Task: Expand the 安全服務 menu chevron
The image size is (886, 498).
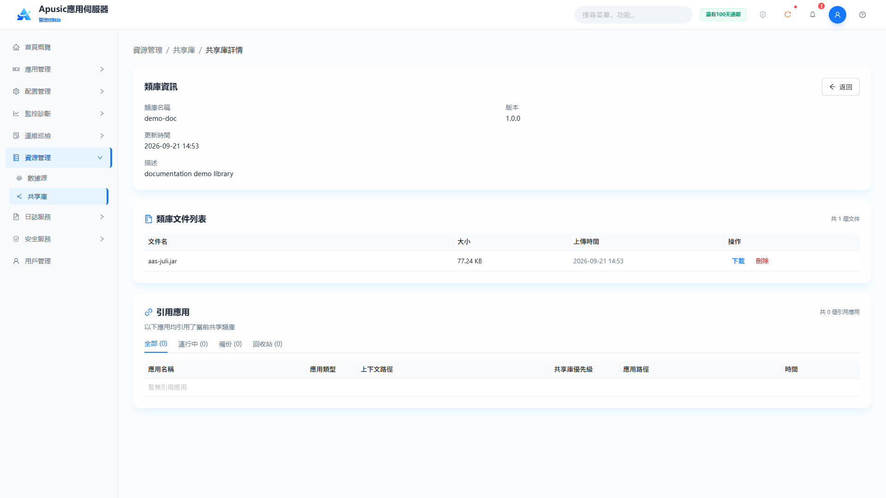Action: (102, 239)
